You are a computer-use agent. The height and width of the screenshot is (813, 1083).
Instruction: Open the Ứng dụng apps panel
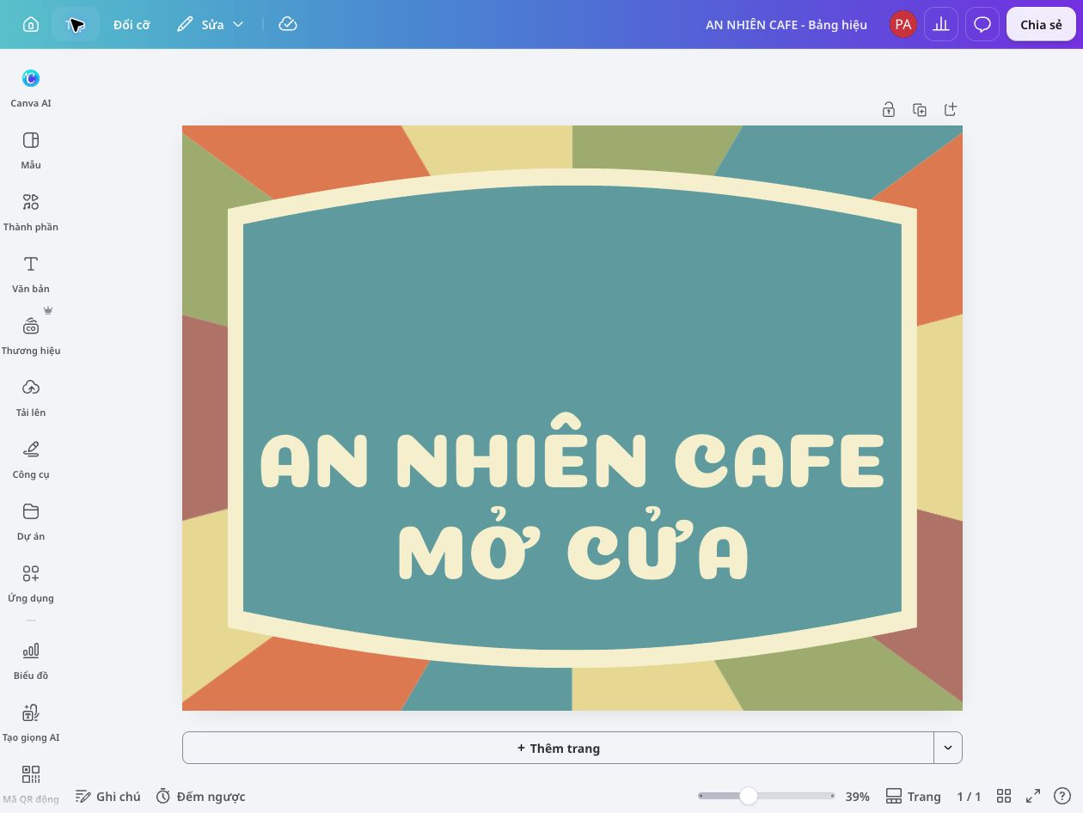pyautogui.click(x=31, y=584)
